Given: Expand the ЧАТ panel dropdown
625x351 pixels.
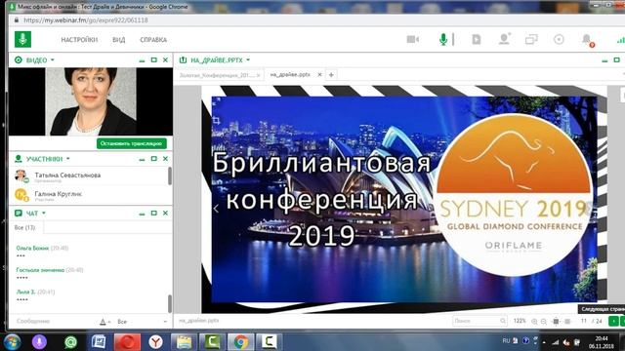Looking at the screenshot, I should [x=44, y=214].
